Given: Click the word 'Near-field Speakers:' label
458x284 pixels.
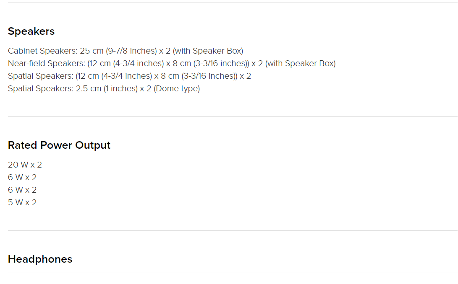Looking at the screenshot, I should pos(47,63).
